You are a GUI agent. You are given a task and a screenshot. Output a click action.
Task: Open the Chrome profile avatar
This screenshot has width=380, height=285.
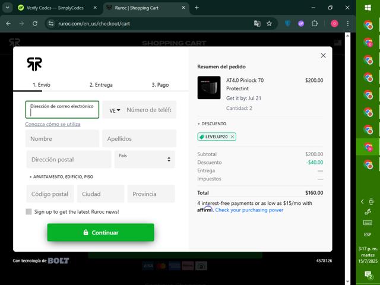334,24
